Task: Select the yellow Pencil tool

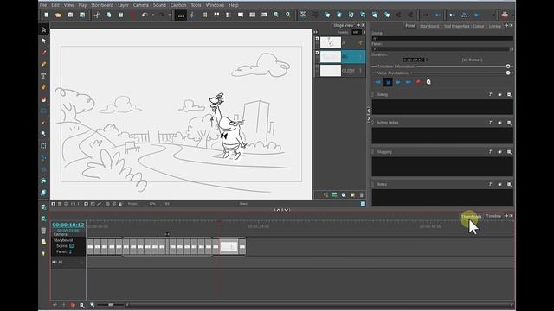Action: [x=43, y=64]
